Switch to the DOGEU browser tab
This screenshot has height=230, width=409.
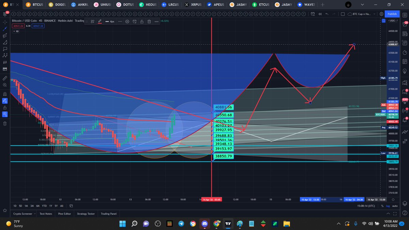coord(57,5)
